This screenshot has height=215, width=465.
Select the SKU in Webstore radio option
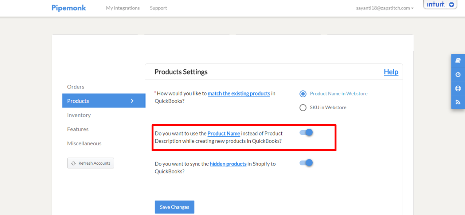pos(303,107)
